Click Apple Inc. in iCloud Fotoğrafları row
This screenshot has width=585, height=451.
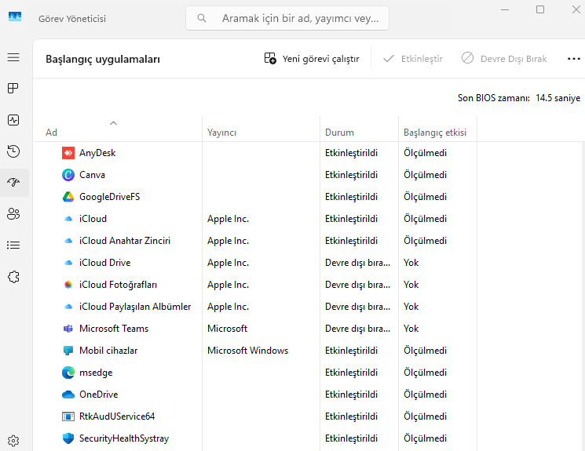point(228,285)
